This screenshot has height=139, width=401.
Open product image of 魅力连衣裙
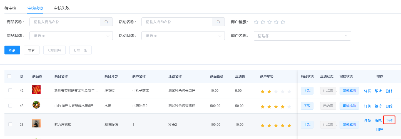pos(36,124)
